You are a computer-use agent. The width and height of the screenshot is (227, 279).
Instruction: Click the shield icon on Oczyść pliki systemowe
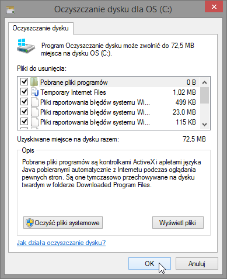click(x=30, y=223)
